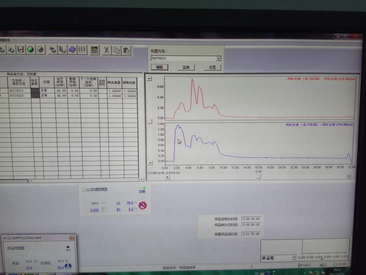366x275 pixels.
Task: Click the 样品剩余总时间 time field
Action: coord(251,225)
